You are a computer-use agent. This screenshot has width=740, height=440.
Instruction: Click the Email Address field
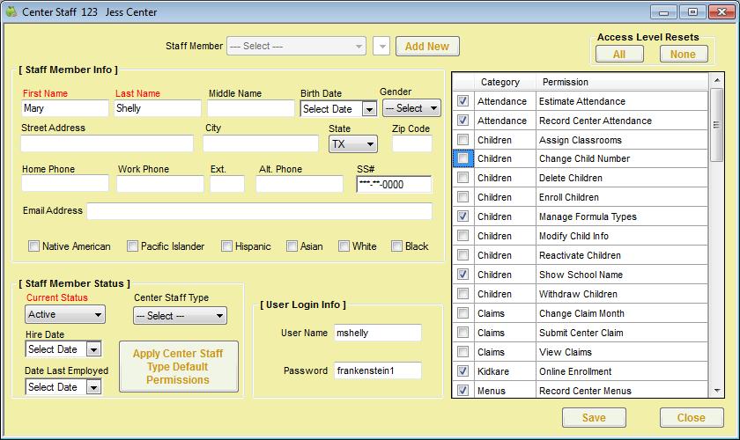tap(259, 211)
